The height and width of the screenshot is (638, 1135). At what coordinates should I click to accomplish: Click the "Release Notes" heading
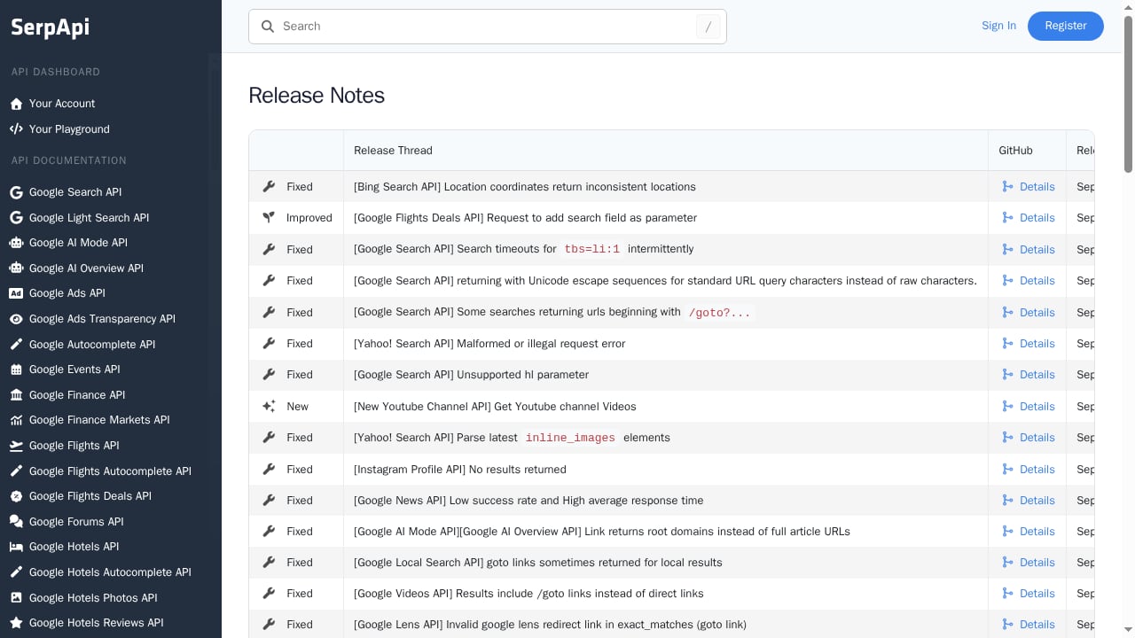tap(317, 96)
